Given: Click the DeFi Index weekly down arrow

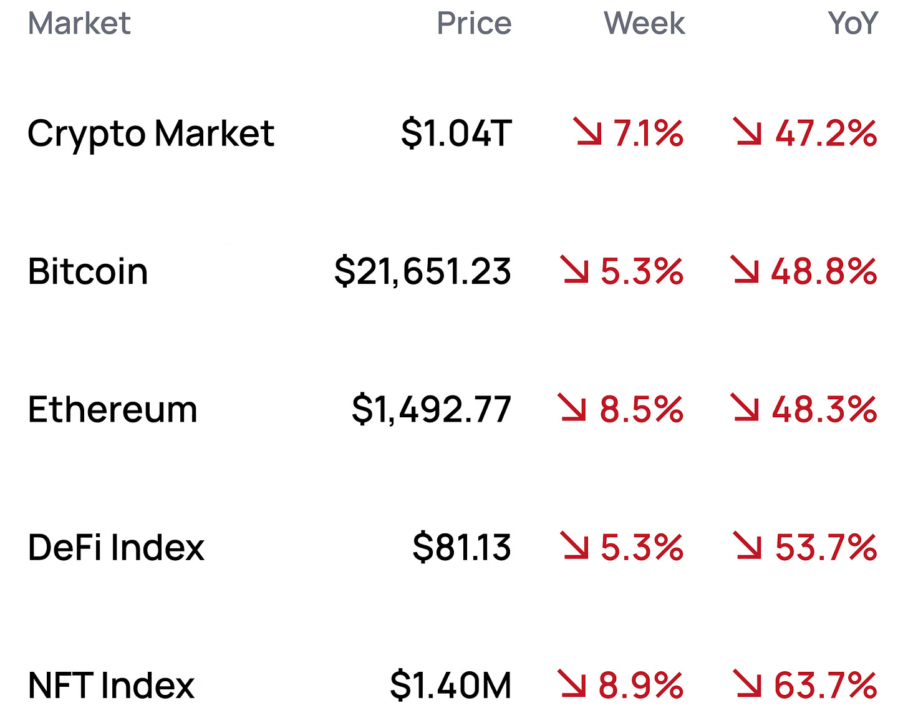Looking at the screenshot, I should (574, 546).
